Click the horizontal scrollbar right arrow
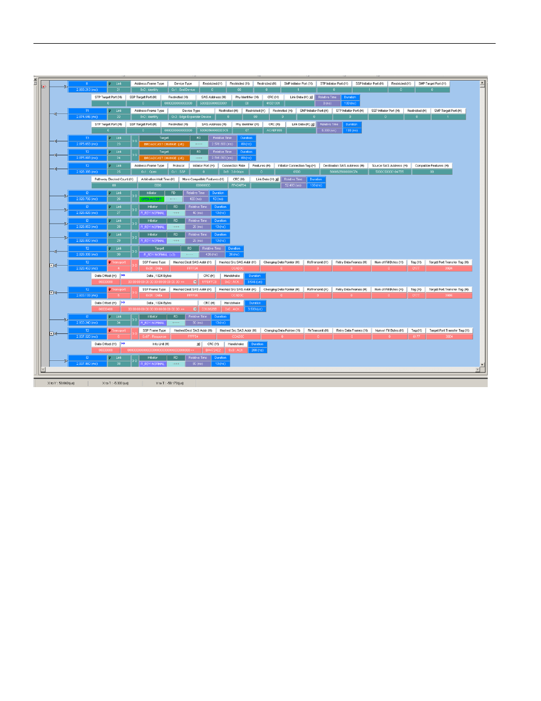The width and height of the screenshot is (541, 701). 477,370
